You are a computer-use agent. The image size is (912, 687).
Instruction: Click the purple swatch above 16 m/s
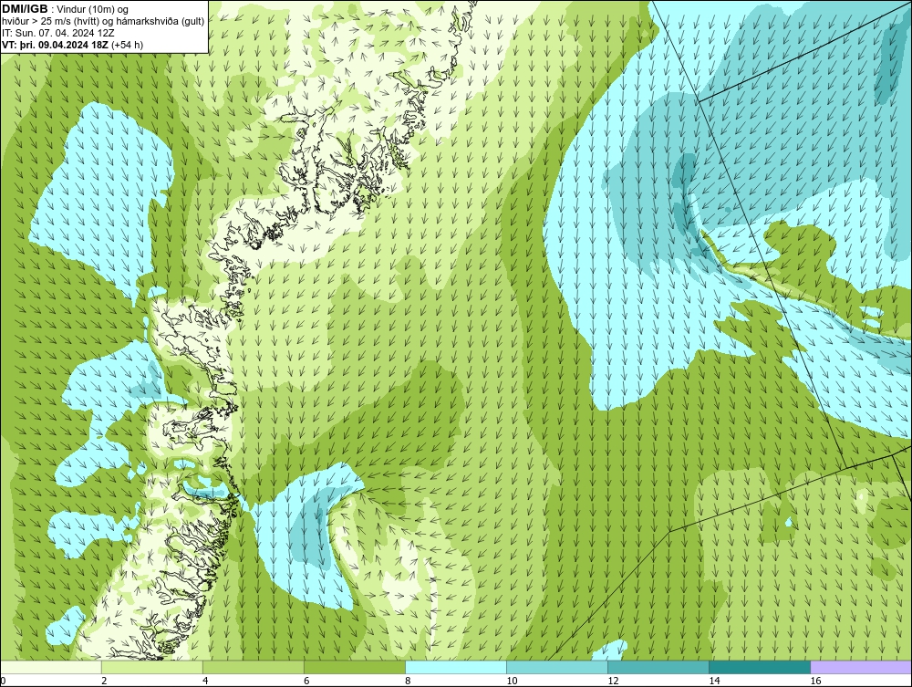861,667
